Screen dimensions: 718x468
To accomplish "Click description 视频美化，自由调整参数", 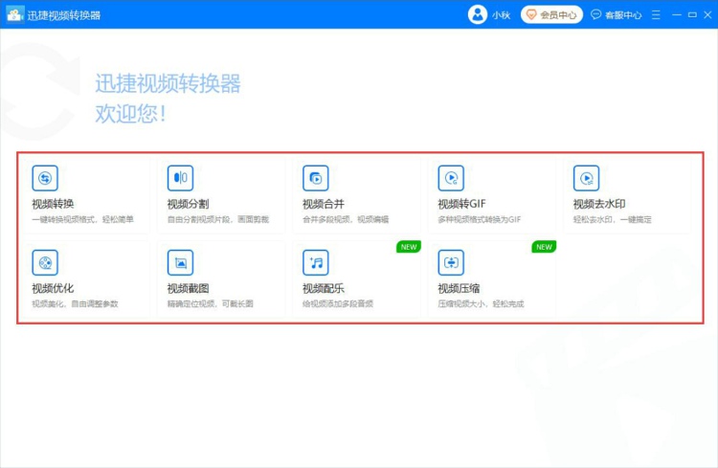I will pyautogui.click(x=75, y=303).
